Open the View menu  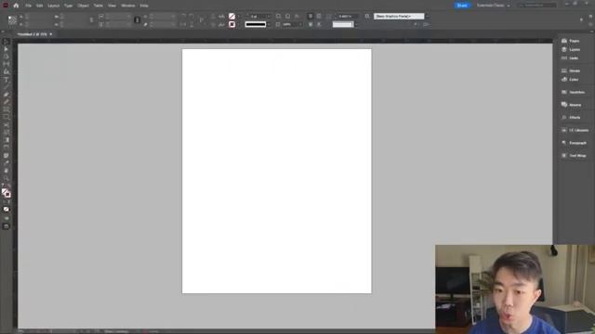[x=112, y=6]
